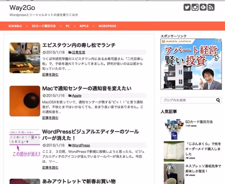Viewport: 225px width, 184px height.
Task: Open the WordPress toolbar article thumbnail
Action: pos(25,144)
